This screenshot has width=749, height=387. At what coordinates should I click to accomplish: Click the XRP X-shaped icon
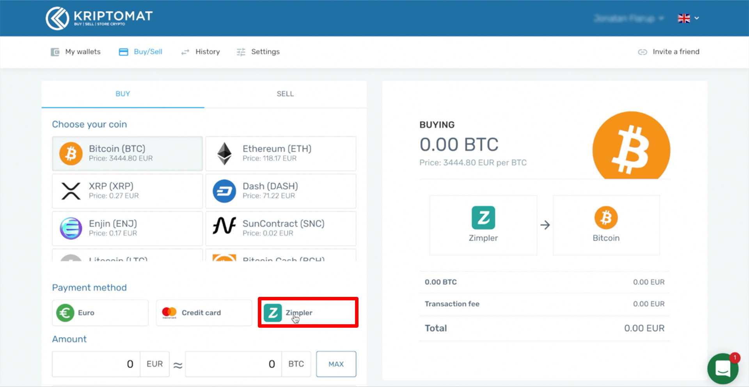pos(71,191)
